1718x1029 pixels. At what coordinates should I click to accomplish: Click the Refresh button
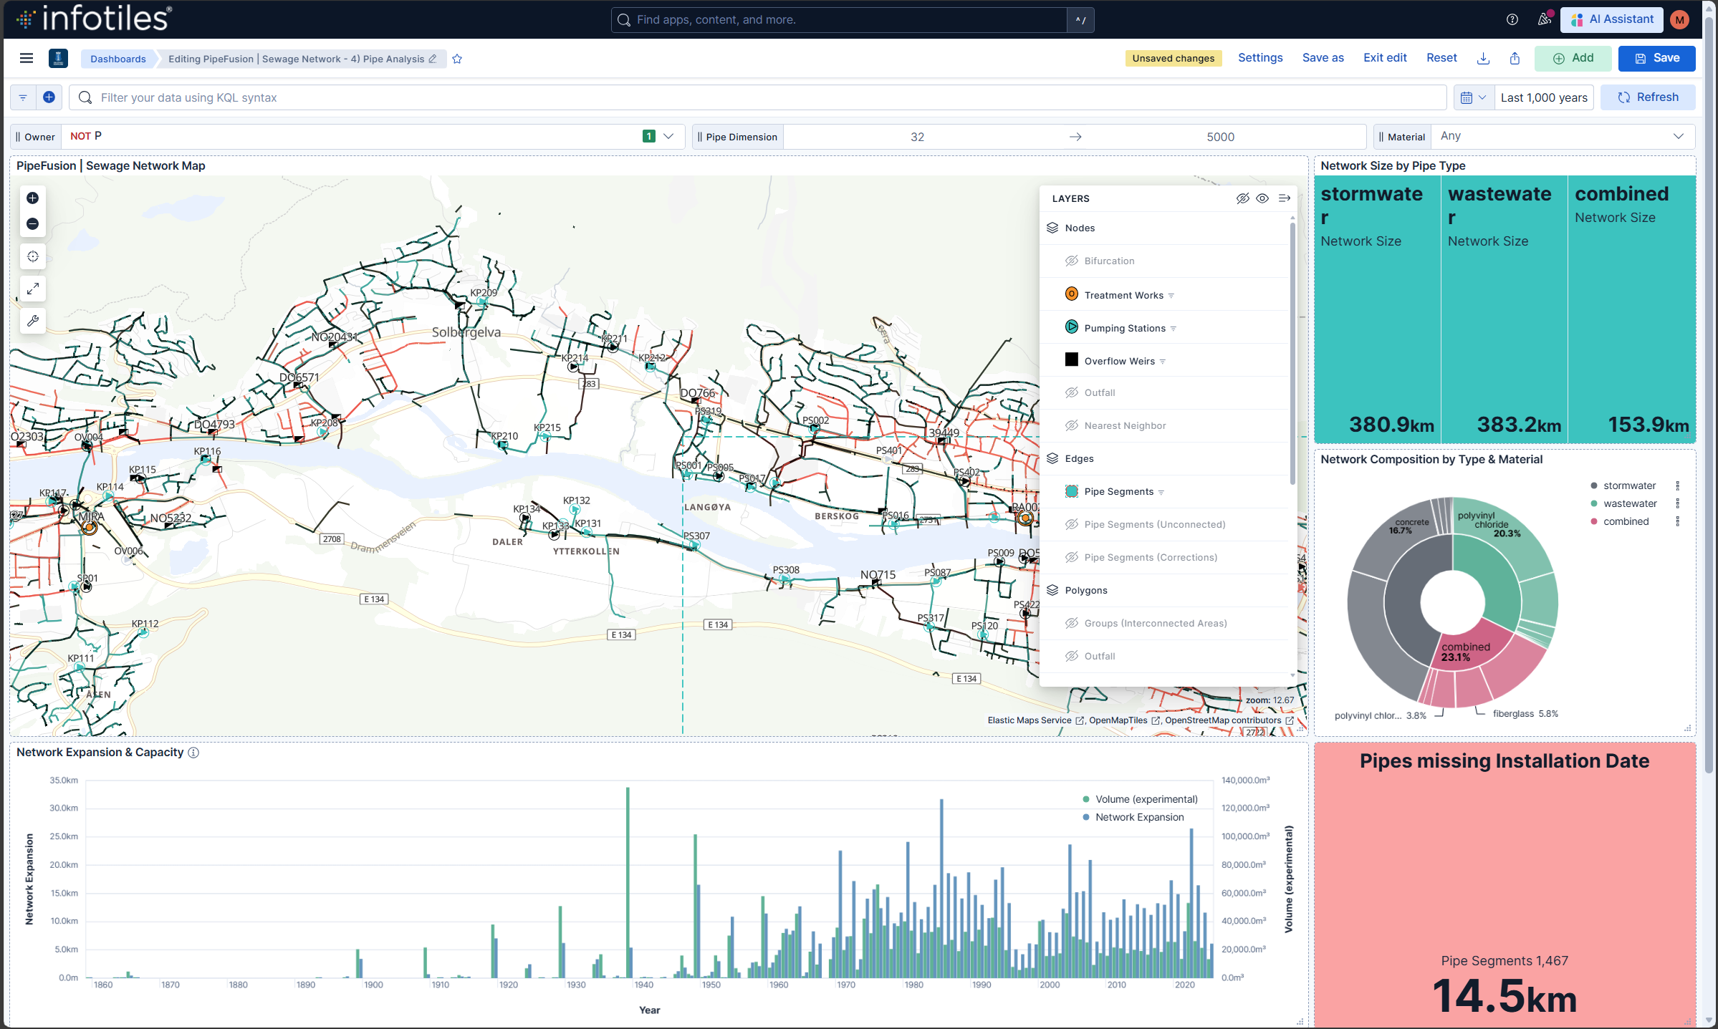[1647, 97]
